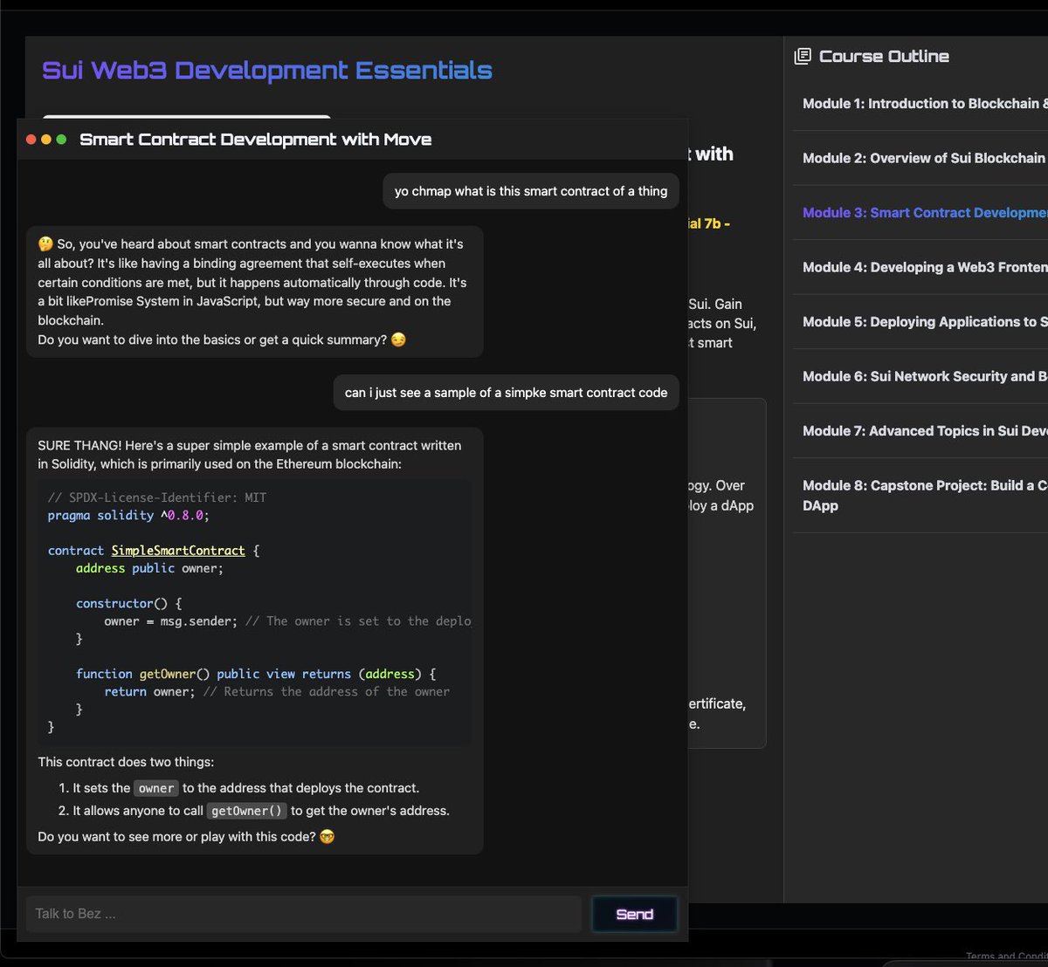Click the thinking face emoji in reply

coord(45,244)
